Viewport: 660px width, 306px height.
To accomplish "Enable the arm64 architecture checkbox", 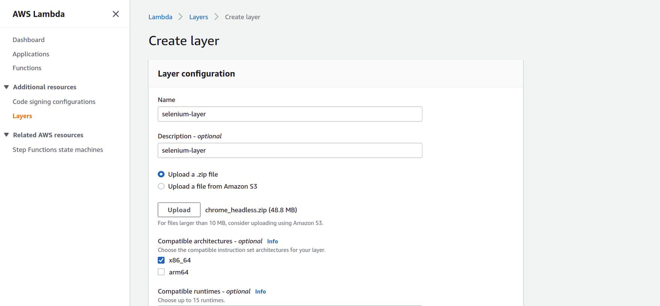I will [x=161, y=272].
